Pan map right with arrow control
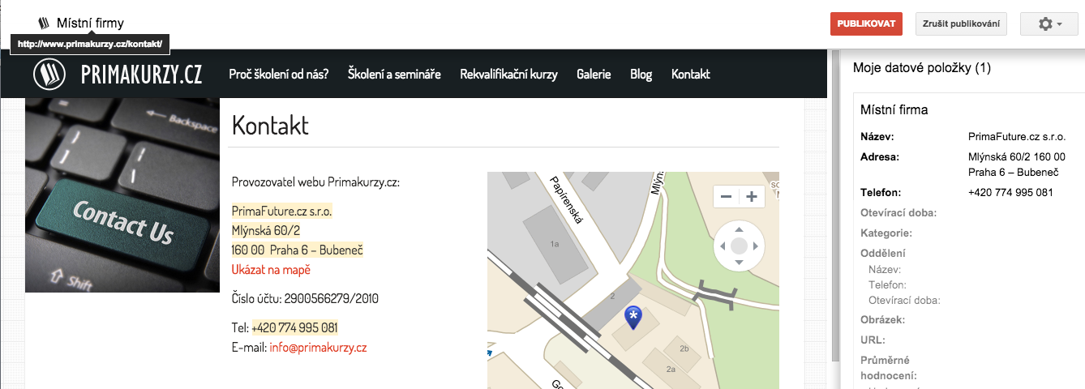Screen dimensions: 1085x389 756,246
